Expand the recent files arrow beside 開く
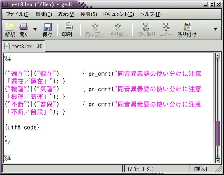 (x=35, y=29)
